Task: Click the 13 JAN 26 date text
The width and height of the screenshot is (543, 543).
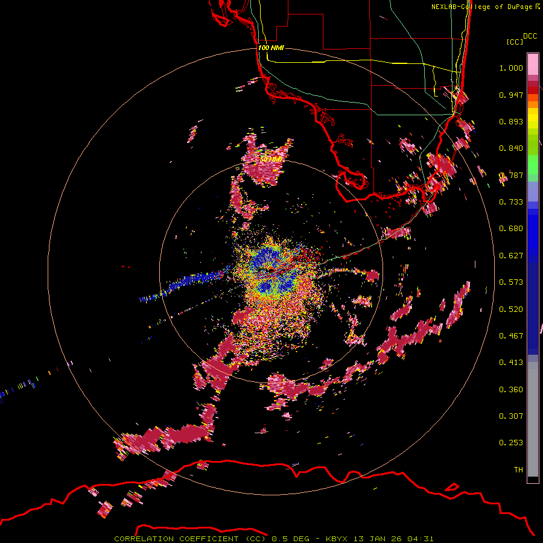Action: tap(378, 539)
